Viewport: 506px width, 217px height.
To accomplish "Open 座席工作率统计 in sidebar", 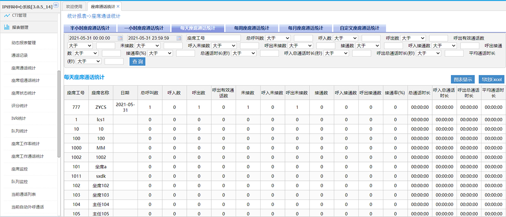I will (25, 143).
